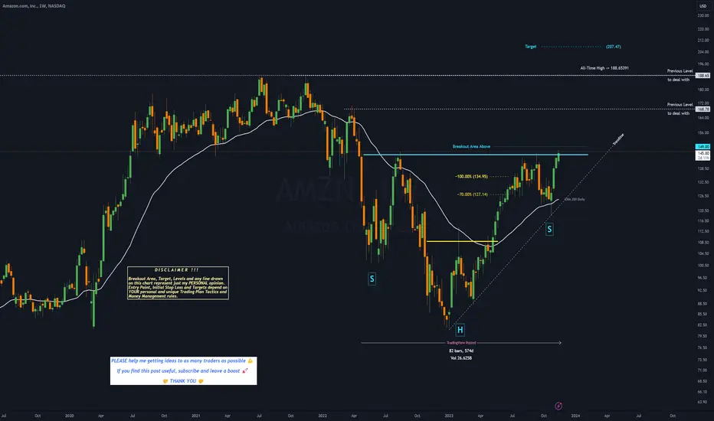
Task: Click the current price label 145.80
Action: point(703,153)
